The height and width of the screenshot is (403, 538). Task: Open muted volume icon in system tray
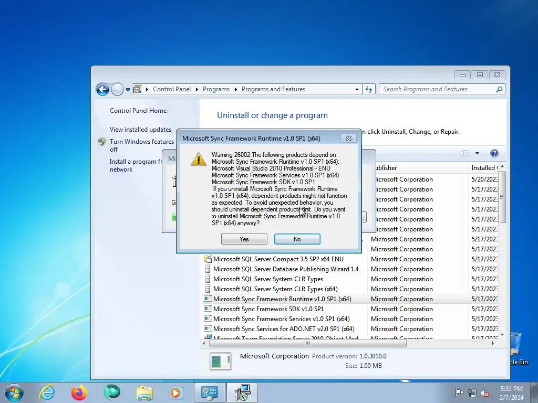[x=485, y=393]
